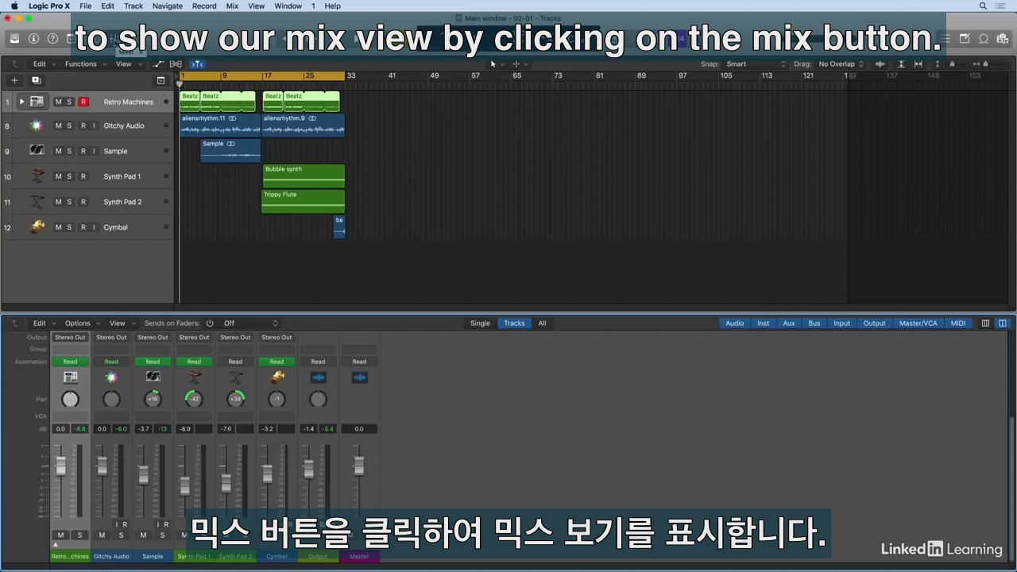The image size is (1017, 572).
Task: Expand the Retro Machines track stack triangle
Action: (x=21, y=102)
